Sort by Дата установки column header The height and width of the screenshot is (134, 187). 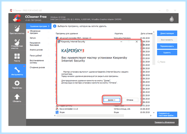[146, 34]
